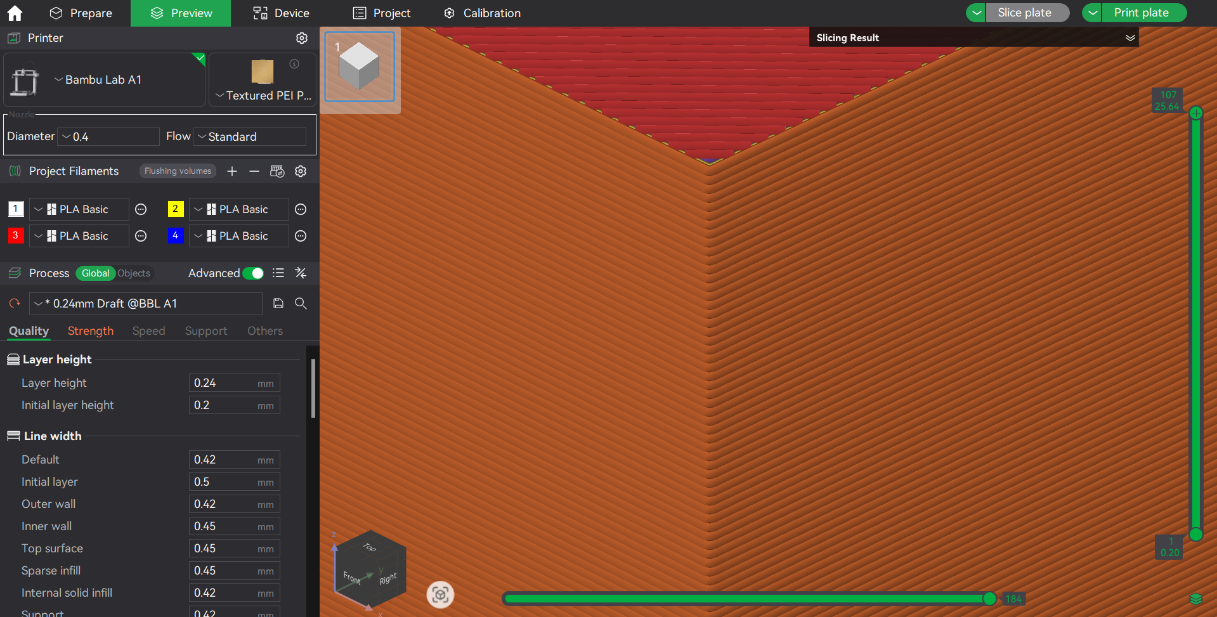Select plate 1 thumbnail
This screenshot has width=1217, height=617.
360,67
